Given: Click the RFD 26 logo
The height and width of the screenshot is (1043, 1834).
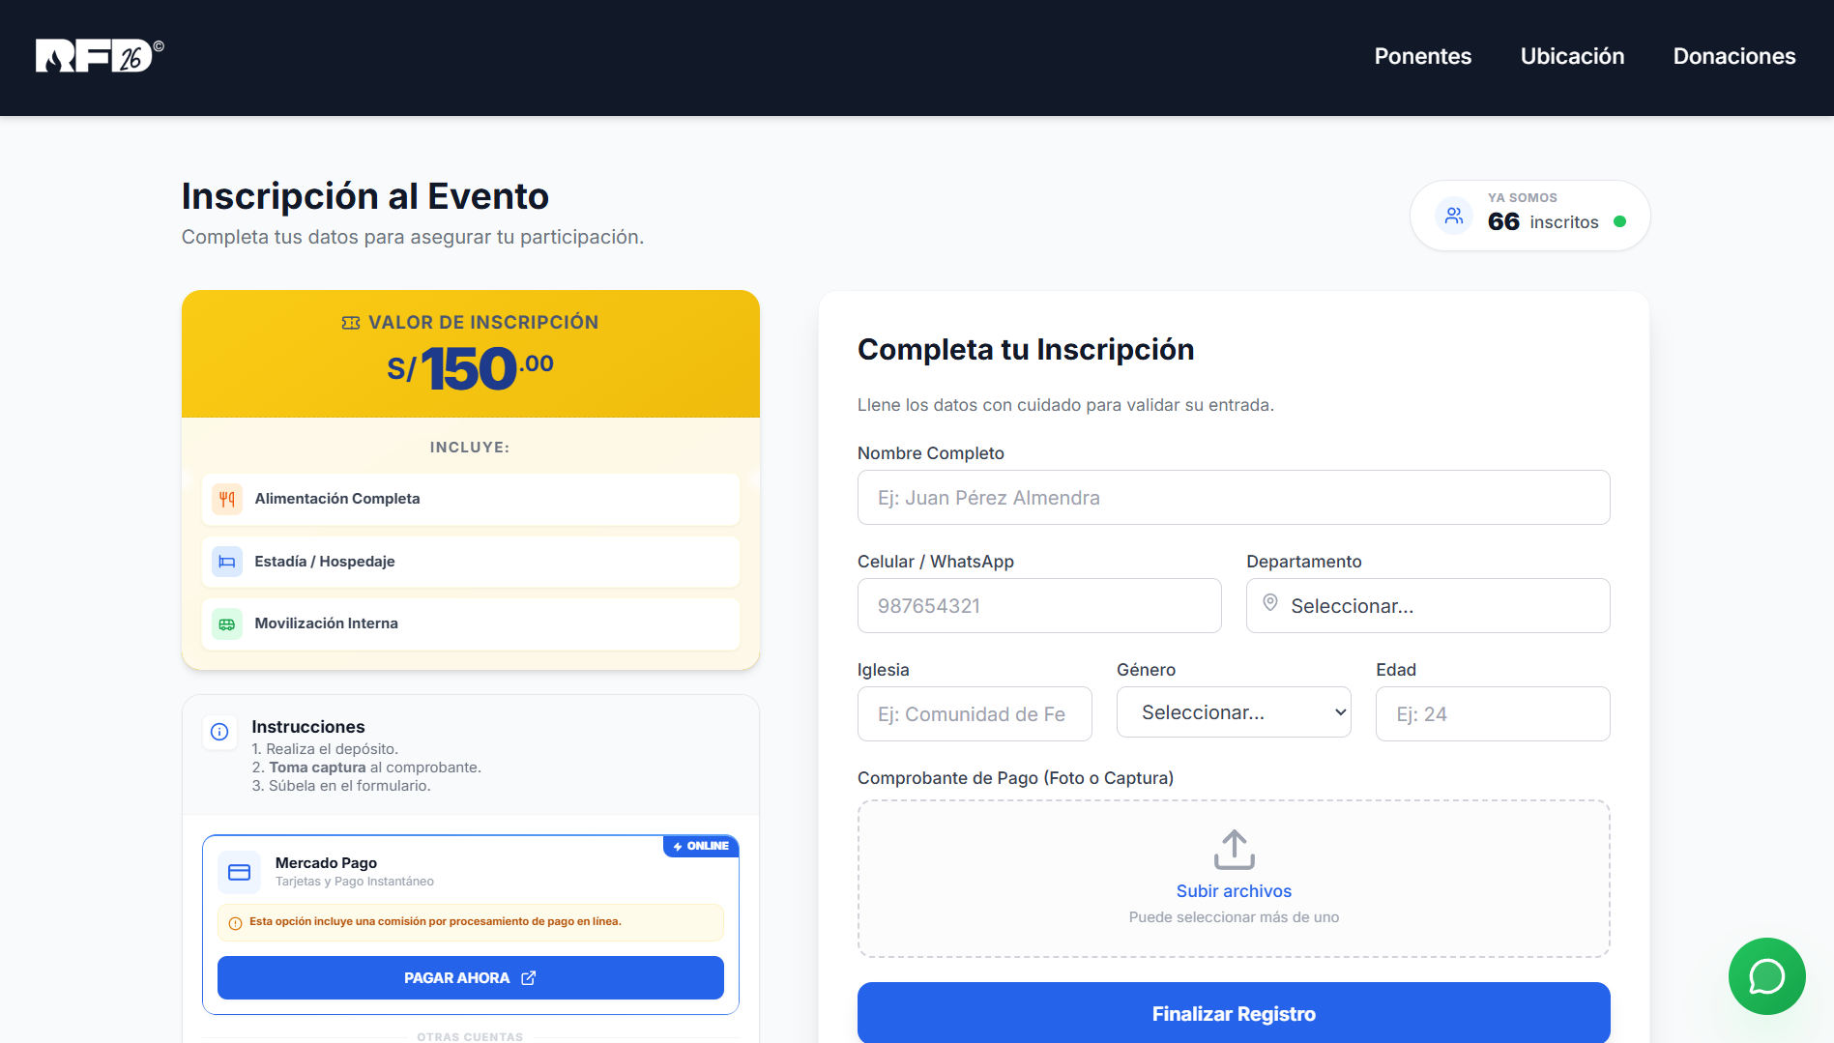Looking at the screenshot, I should tap(99, 56).
